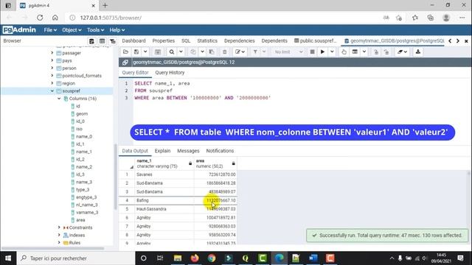Click the Firefox icon in the taskbar
This screenshot has width=472, height=265.
pos(195,258)
